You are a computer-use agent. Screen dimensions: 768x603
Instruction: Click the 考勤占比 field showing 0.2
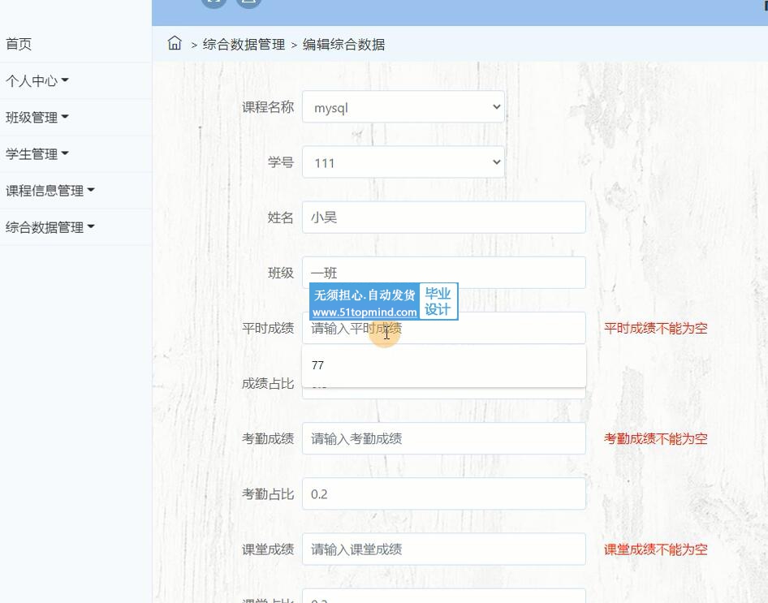443,494
